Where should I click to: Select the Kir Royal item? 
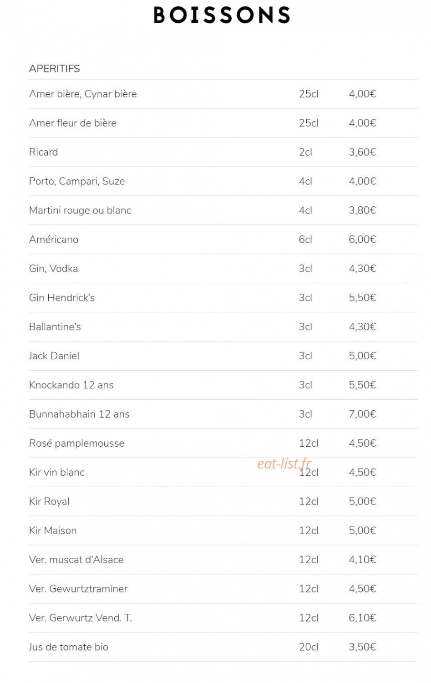(223, 502)
